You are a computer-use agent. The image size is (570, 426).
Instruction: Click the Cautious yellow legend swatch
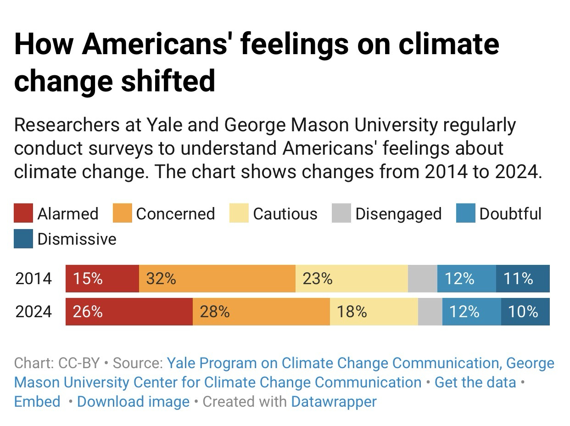coord(239,213)
